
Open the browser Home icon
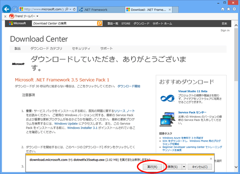tap(223, 9)
